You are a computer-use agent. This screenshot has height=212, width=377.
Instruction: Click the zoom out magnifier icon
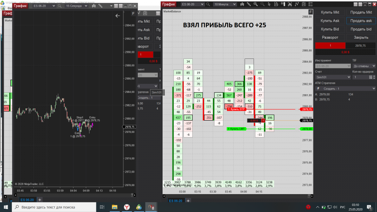[262, 4]
